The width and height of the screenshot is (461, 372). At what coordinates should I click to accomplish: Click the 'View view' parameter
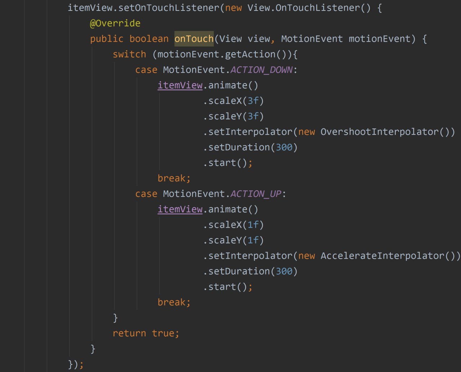(245, 39)
